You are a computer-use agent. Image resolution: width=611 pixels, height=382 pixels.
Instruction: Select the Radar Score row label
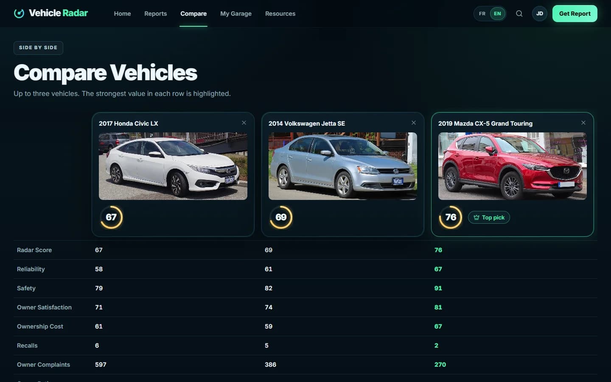[x=34, y=250]
